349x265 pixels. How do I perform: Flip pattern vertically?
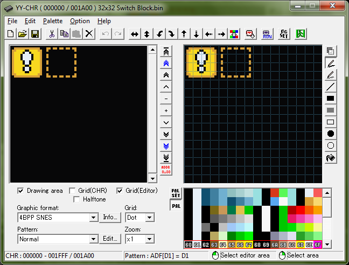click(x=147, y=34)
